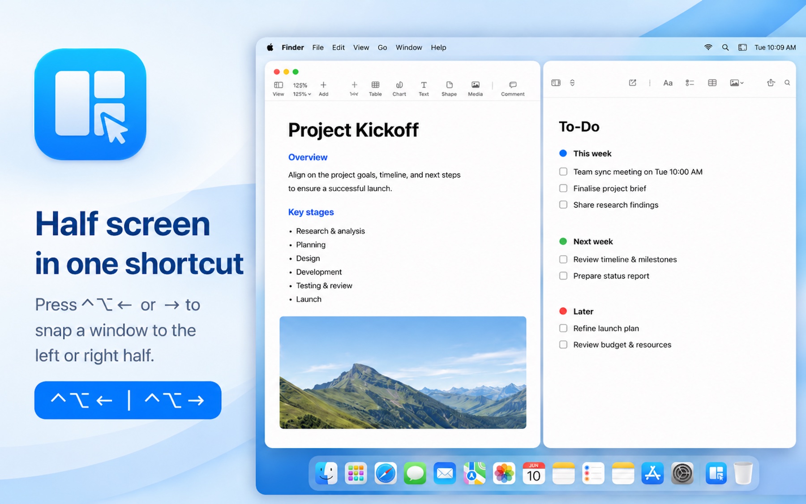
Task: Insert a table in Notes toolbar
Action: coord(712,83)
